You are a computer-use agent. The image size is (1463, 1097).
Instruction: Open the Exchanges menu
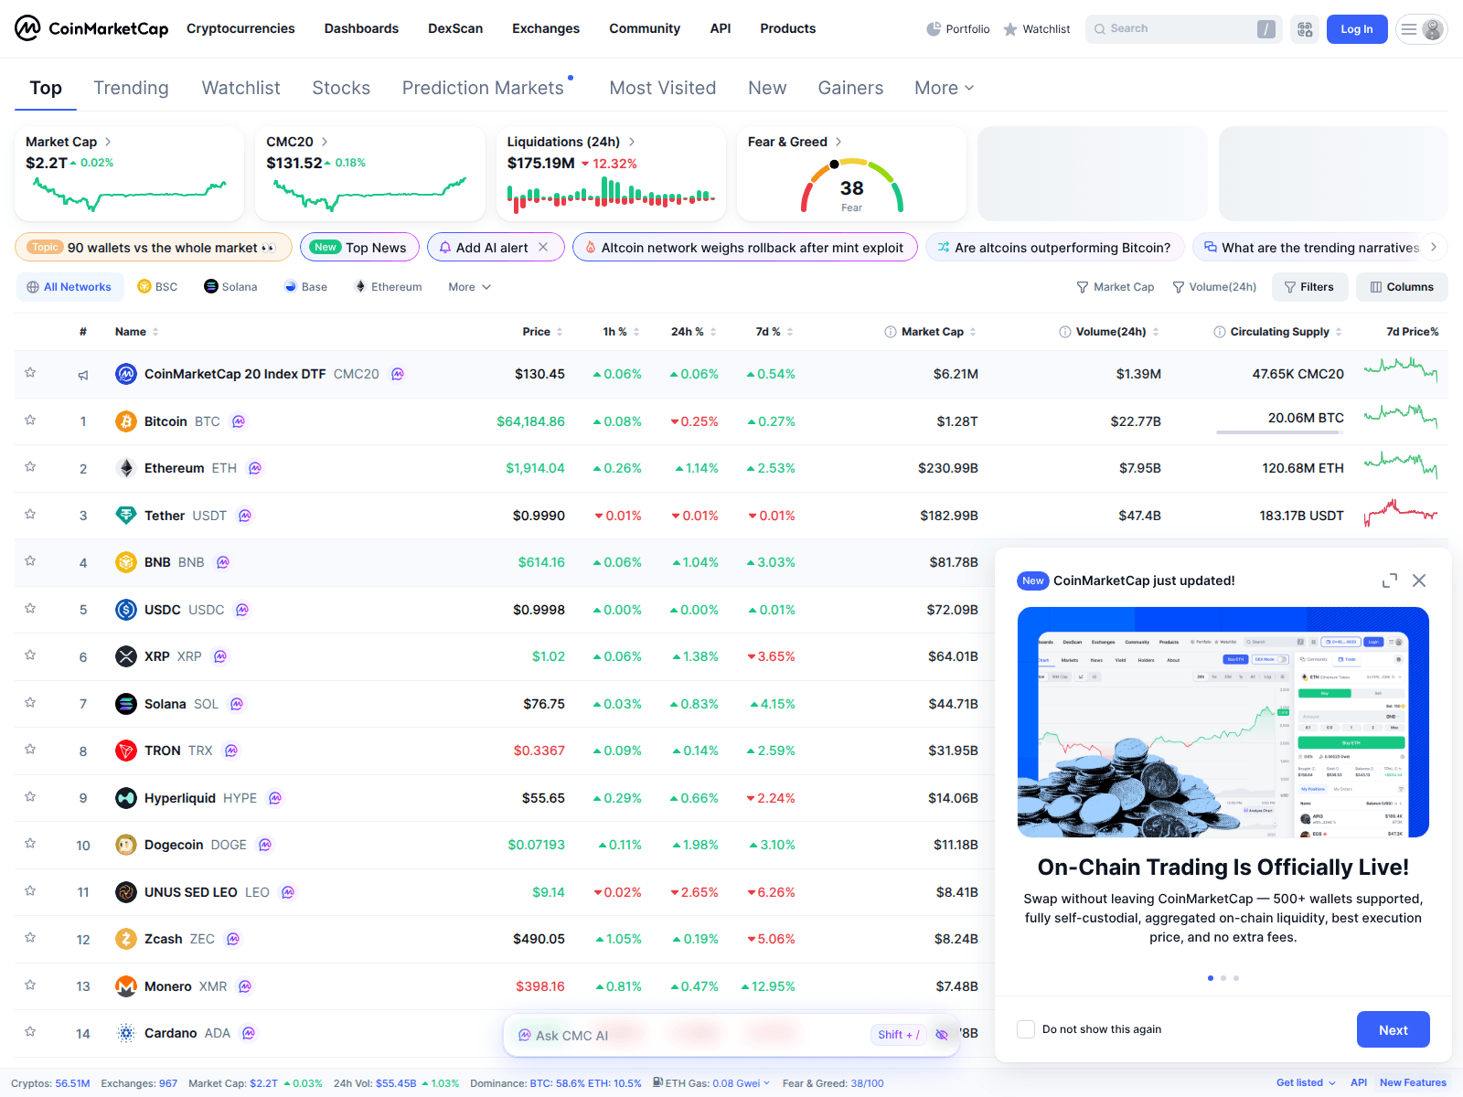tap(546, 28)
